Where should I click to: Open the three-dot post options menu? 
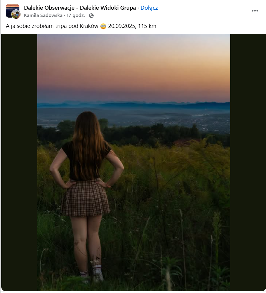click(255, 11)
